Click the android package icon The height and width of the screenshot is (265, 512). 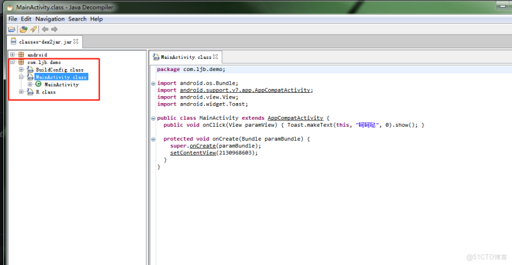point(21,54)
